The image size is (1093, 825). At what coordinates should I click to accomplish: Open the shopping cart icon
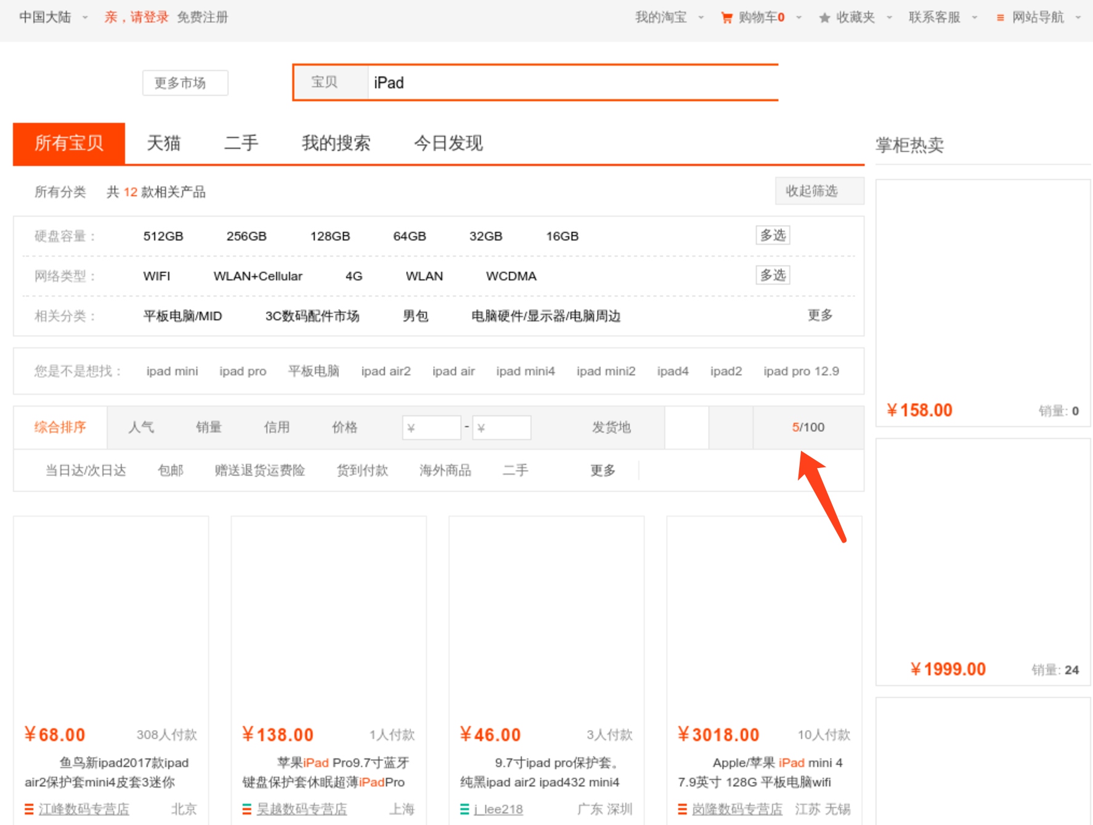(x=727, y=18)
